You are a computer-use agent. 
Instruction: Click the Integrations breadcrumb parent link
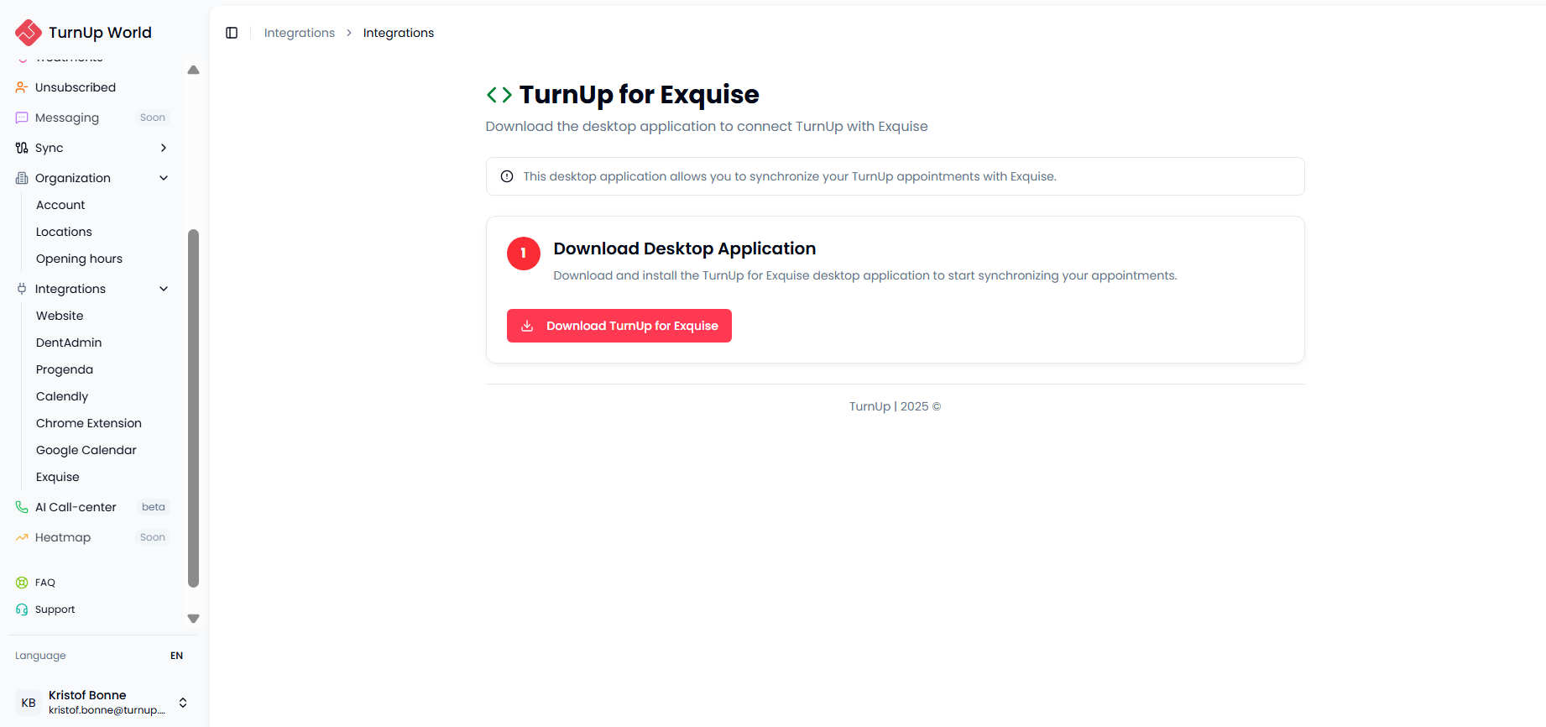(x=300, y=33)
